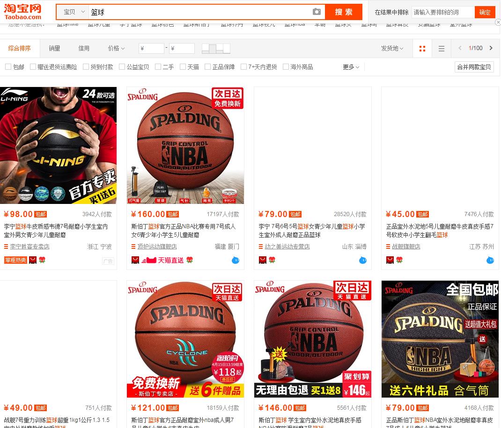Click the 广告 ad label
Viewport: 501px width, 428px height.
point(108,261)
